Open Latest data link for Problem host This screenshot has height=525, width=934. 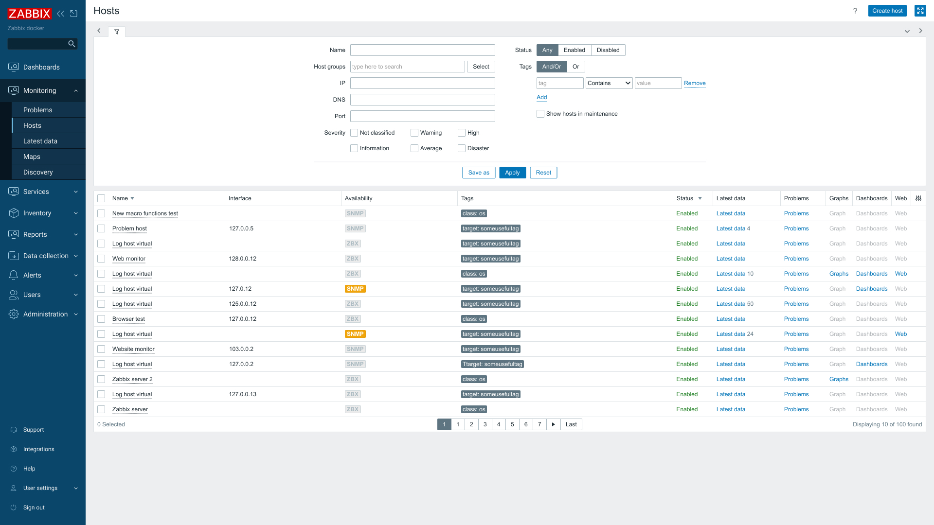coord(730,228)
